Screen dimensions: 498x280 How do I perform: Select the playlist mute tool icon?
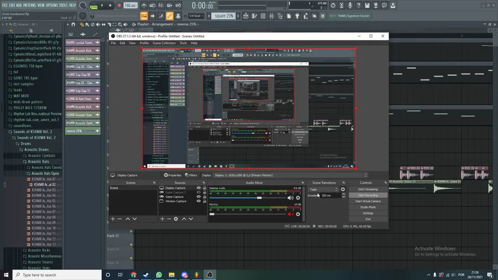tap(98, 24)
